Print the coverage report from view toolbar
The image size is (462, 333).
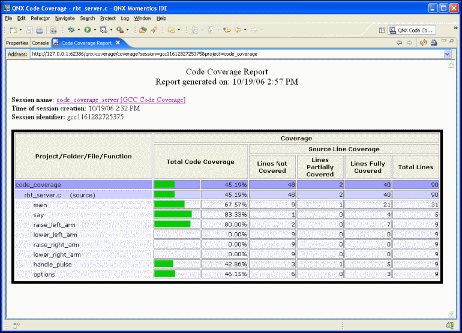coord(433,43)
